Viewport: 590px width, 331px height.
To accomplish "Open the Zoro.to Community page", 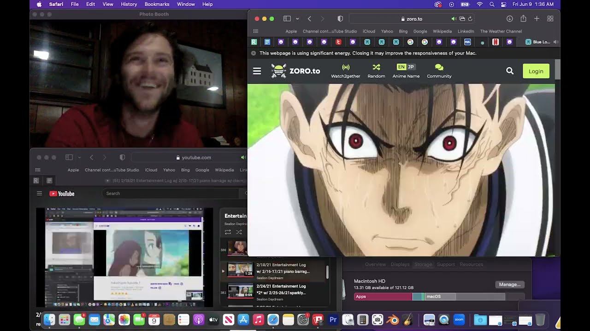I will 439,71.
